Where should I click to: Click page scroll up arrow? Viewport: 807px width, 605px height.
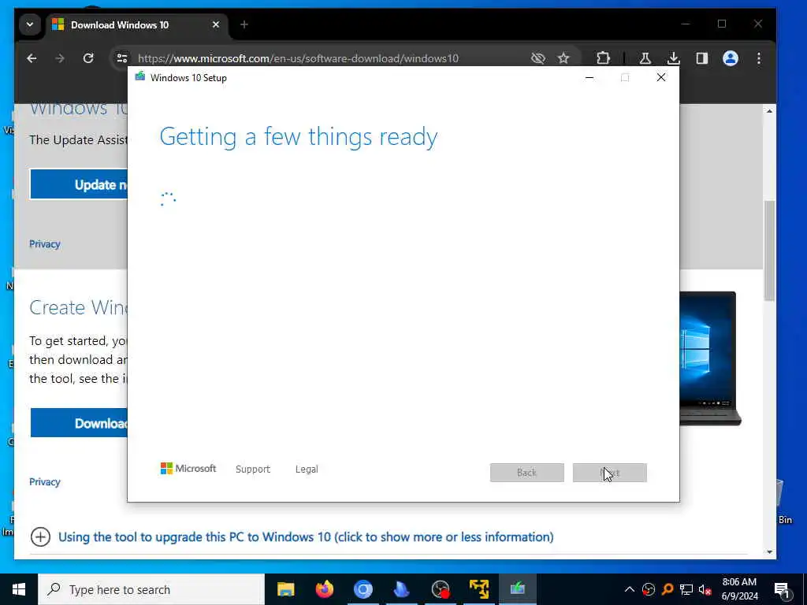pos(769,111)
